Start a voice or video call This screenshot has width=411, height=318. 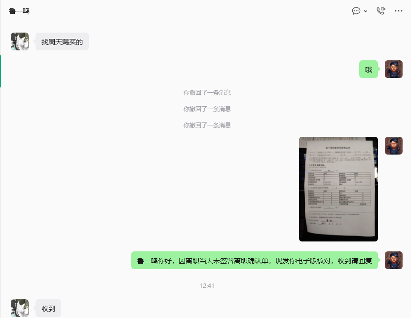(381, 11)
